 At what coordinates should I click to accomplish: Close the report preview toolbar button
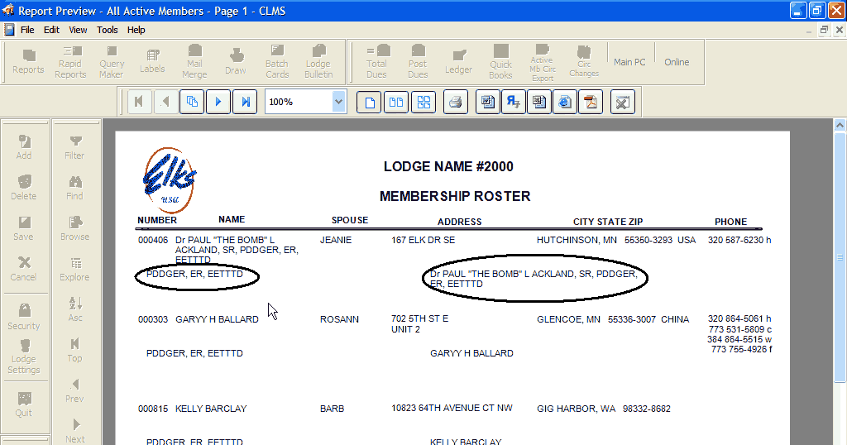623,102
